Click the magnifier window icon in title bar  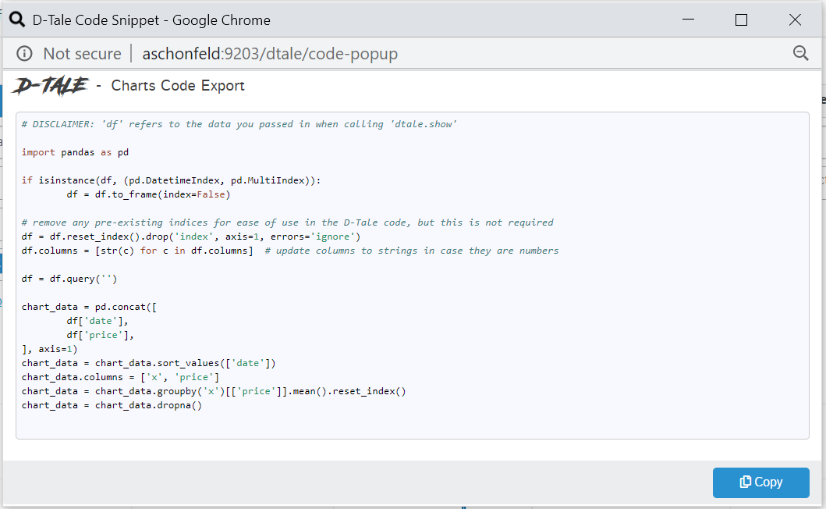point(17,20)
